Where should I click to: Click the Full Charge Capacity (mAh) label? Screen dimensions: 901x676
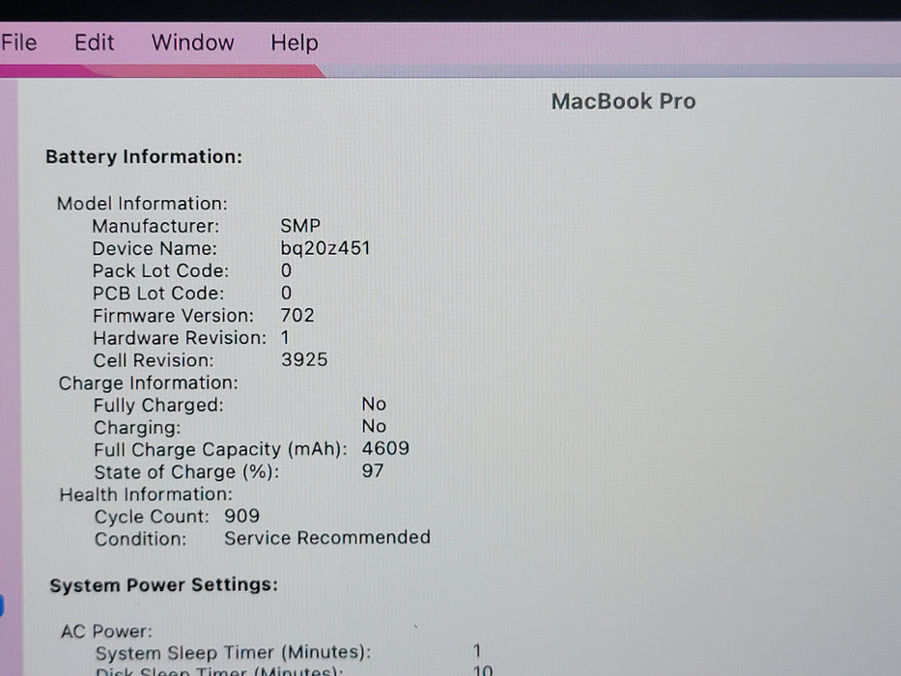click(220, 449)
